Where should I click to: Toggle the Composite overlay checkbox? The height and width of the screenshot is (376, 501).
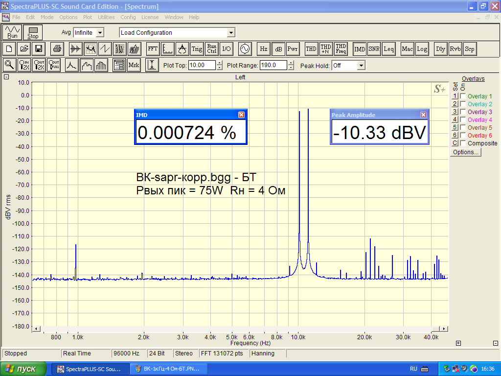point(463,143)
